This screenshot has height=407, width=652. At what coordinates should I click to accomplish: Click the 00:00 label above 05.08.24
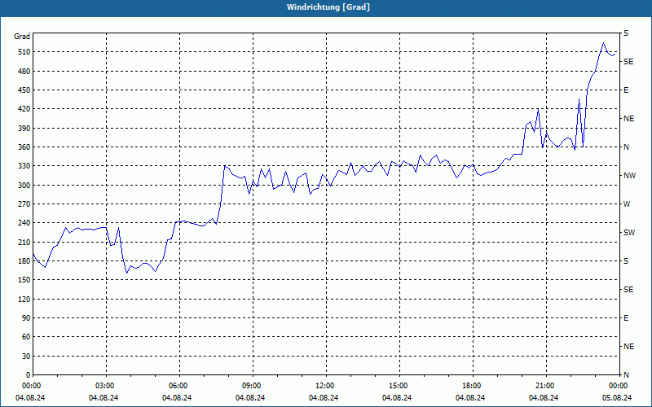619,386
